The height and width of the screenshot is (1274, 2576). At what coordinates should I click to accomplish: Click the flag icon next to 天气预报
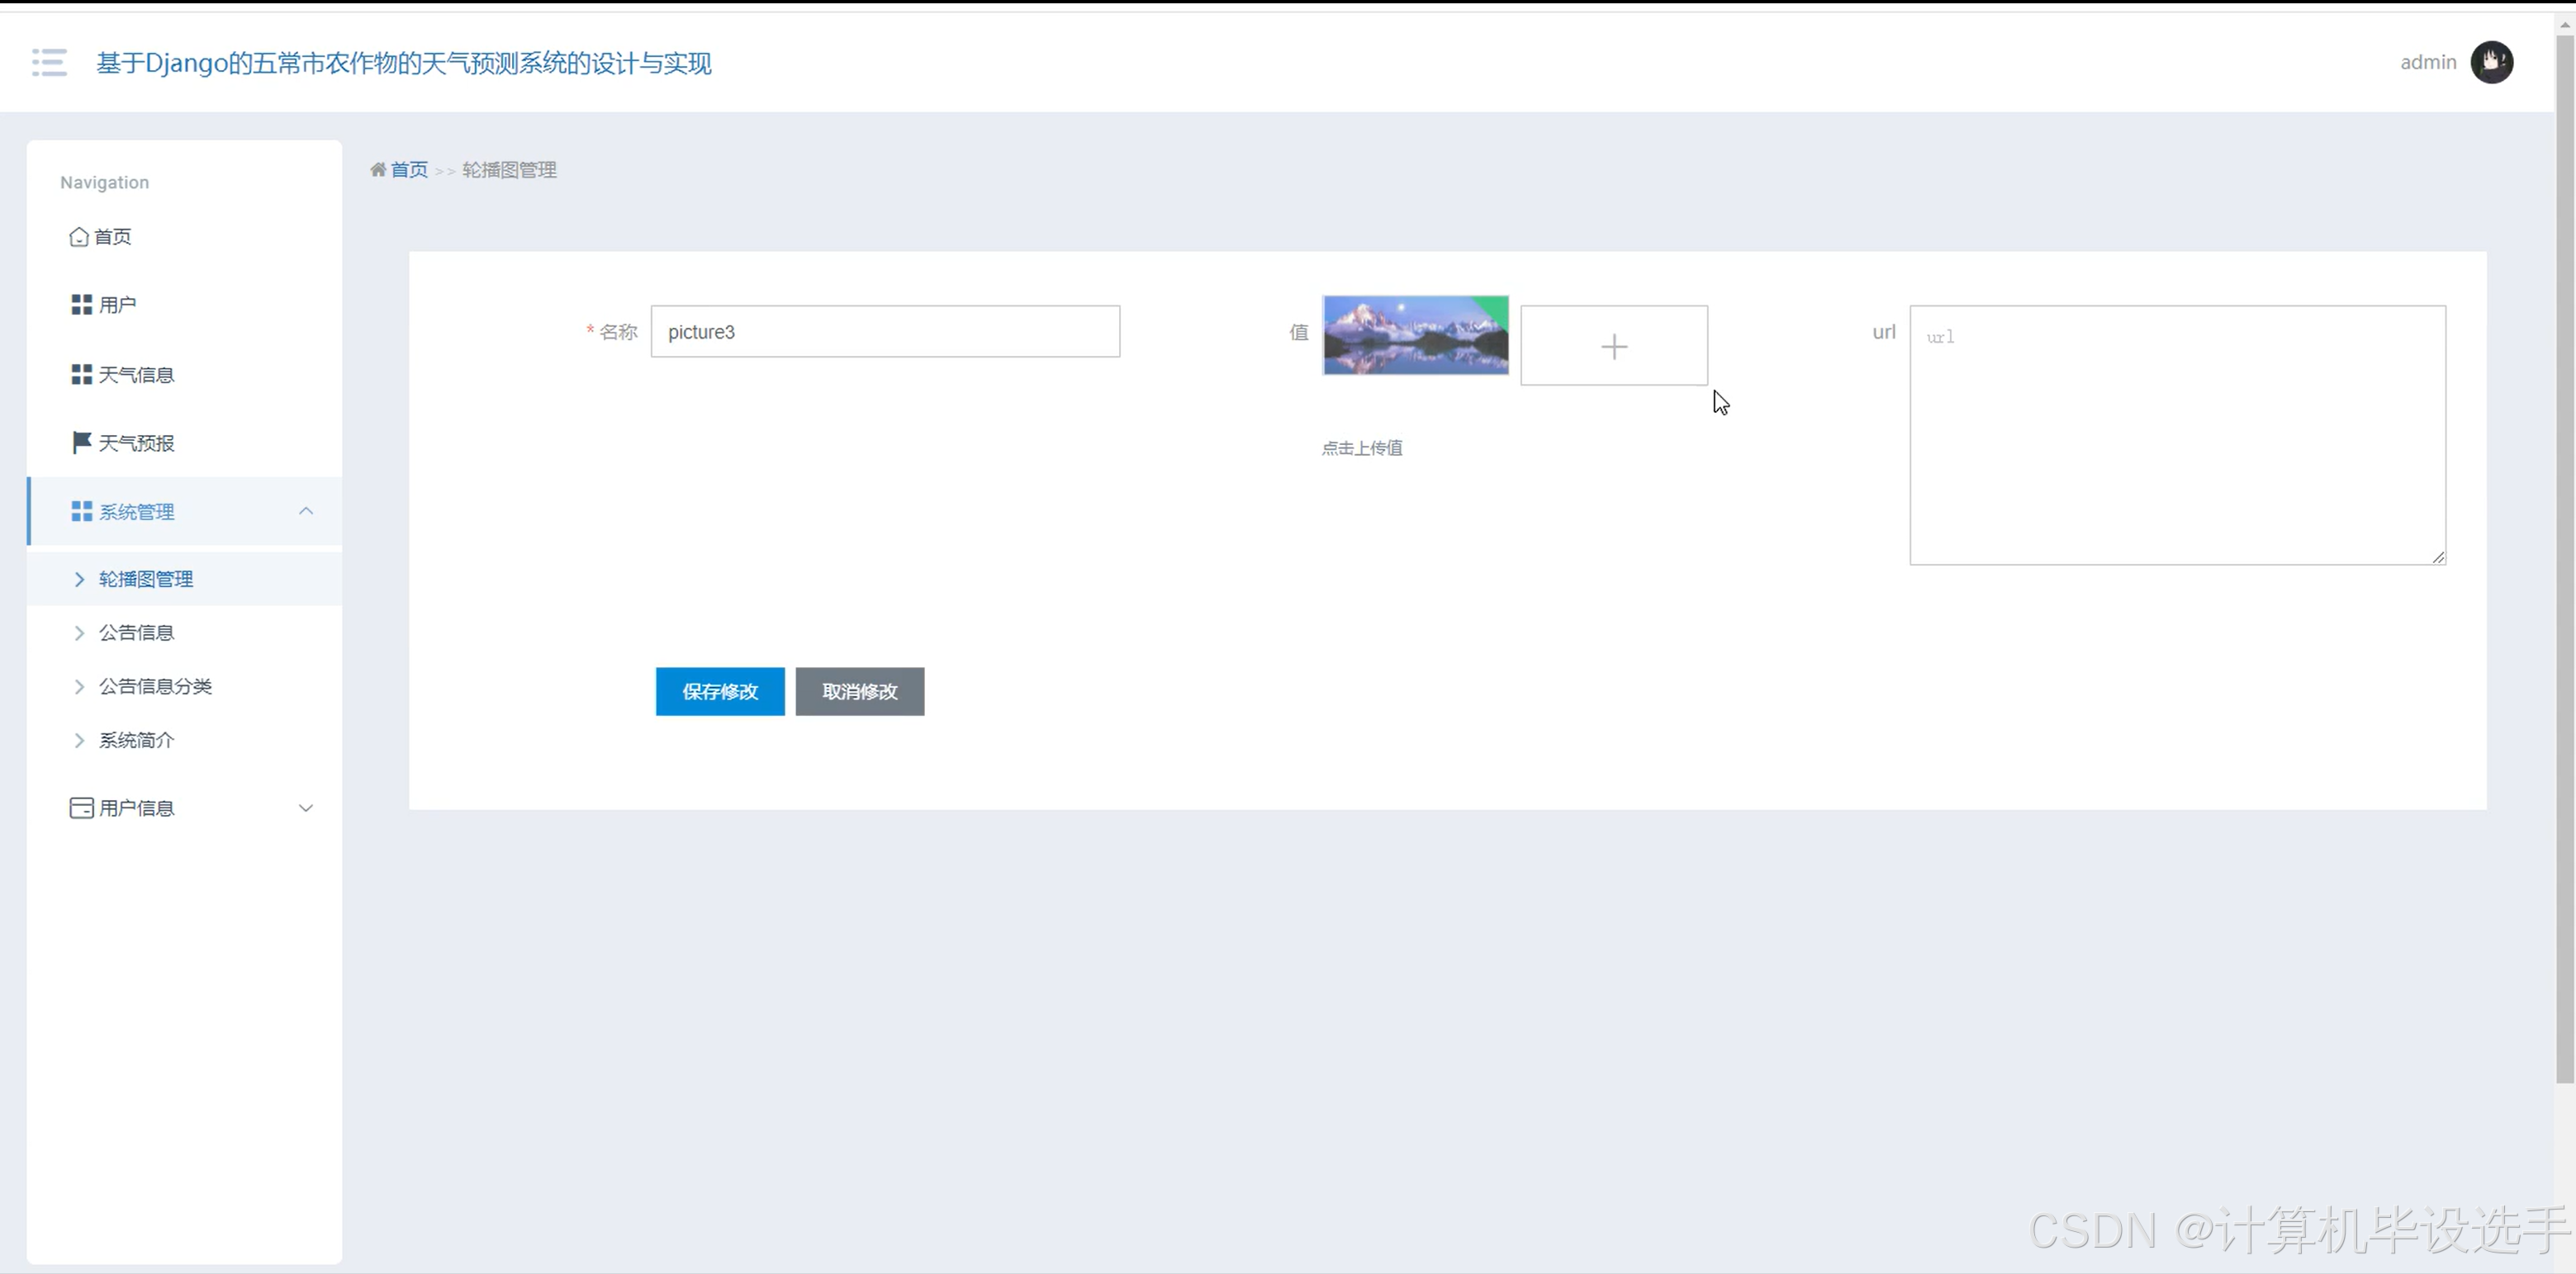tap(81, 443)
